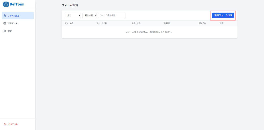The width and height of the screenshot is (264, 130).
Task: Select the フィールド数 column header
Action: (102, 23)
